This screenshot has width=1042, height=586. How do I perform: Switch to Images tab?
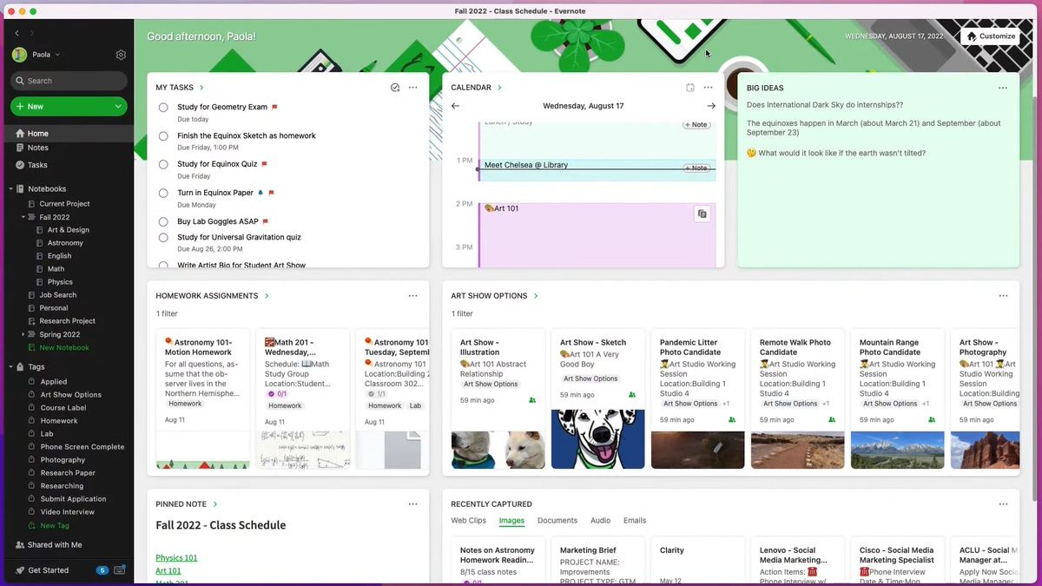[511, 521]
